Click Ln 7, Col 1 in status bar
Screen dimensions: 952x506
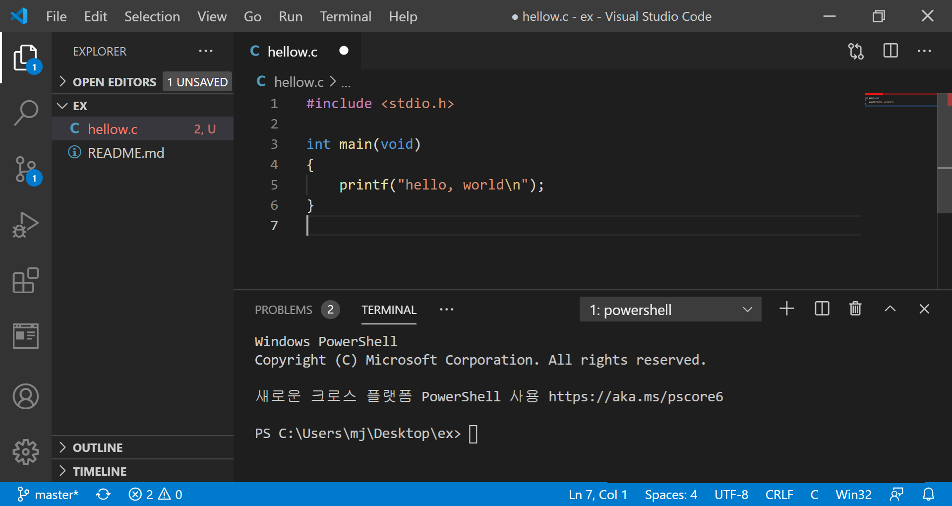pyautogui.click(x=598, y=495)
